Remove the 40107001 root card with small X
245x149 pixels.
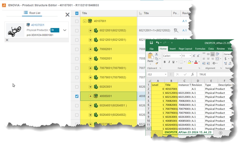point(7,40)
